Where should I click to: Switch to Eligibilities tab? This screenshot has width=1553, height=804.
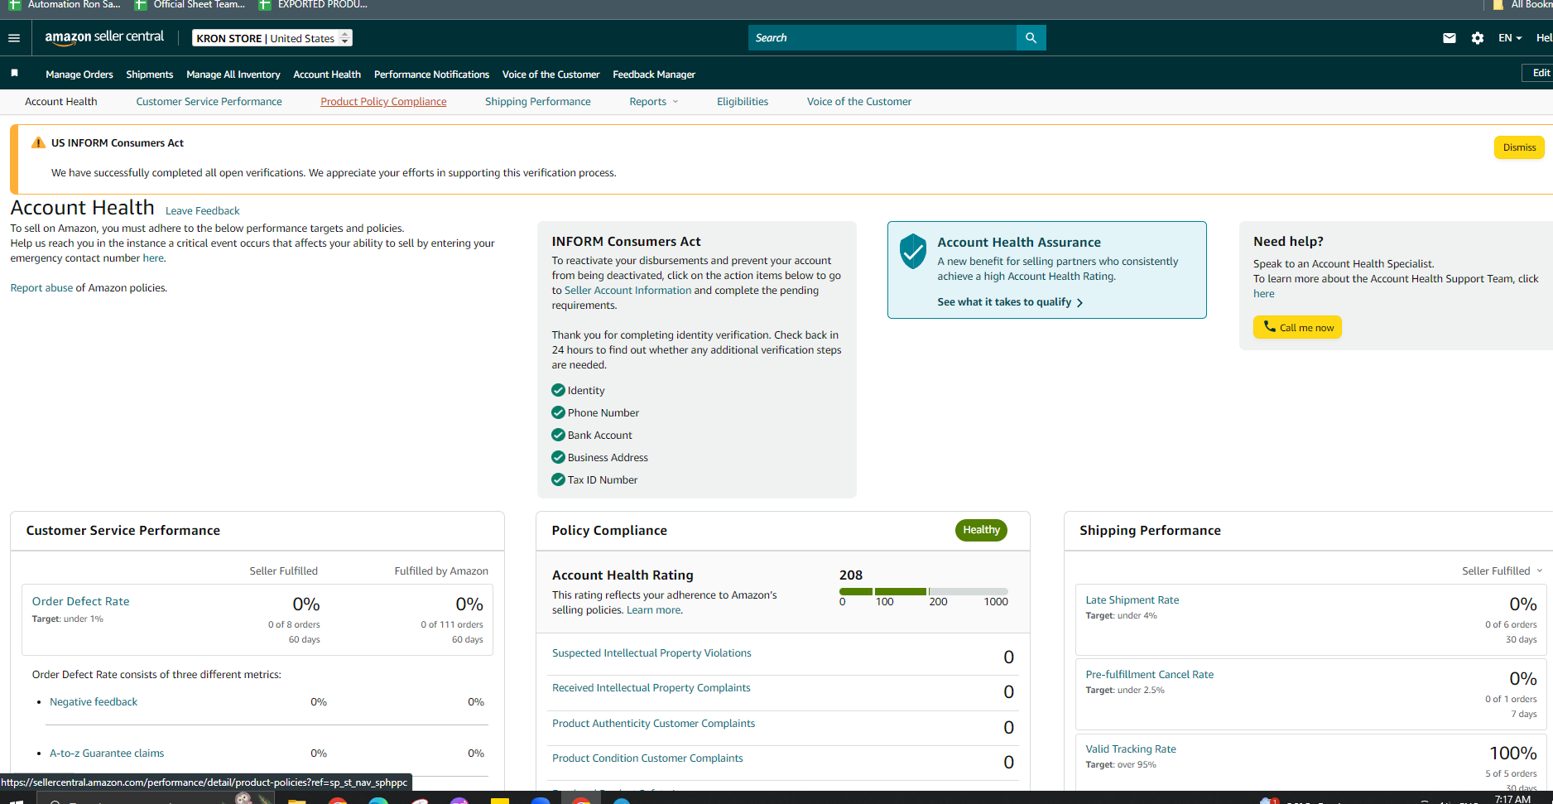pos(743,102)
